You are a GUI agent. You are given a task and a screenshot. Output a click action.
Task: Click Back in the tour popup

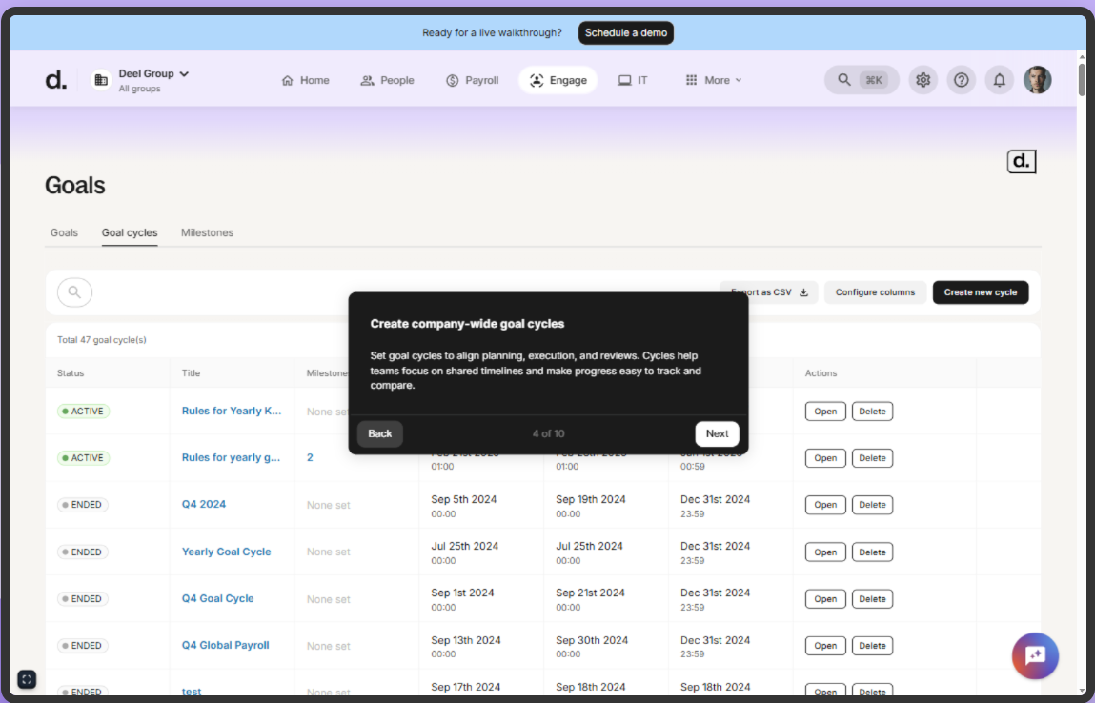[x=380, y=433]
